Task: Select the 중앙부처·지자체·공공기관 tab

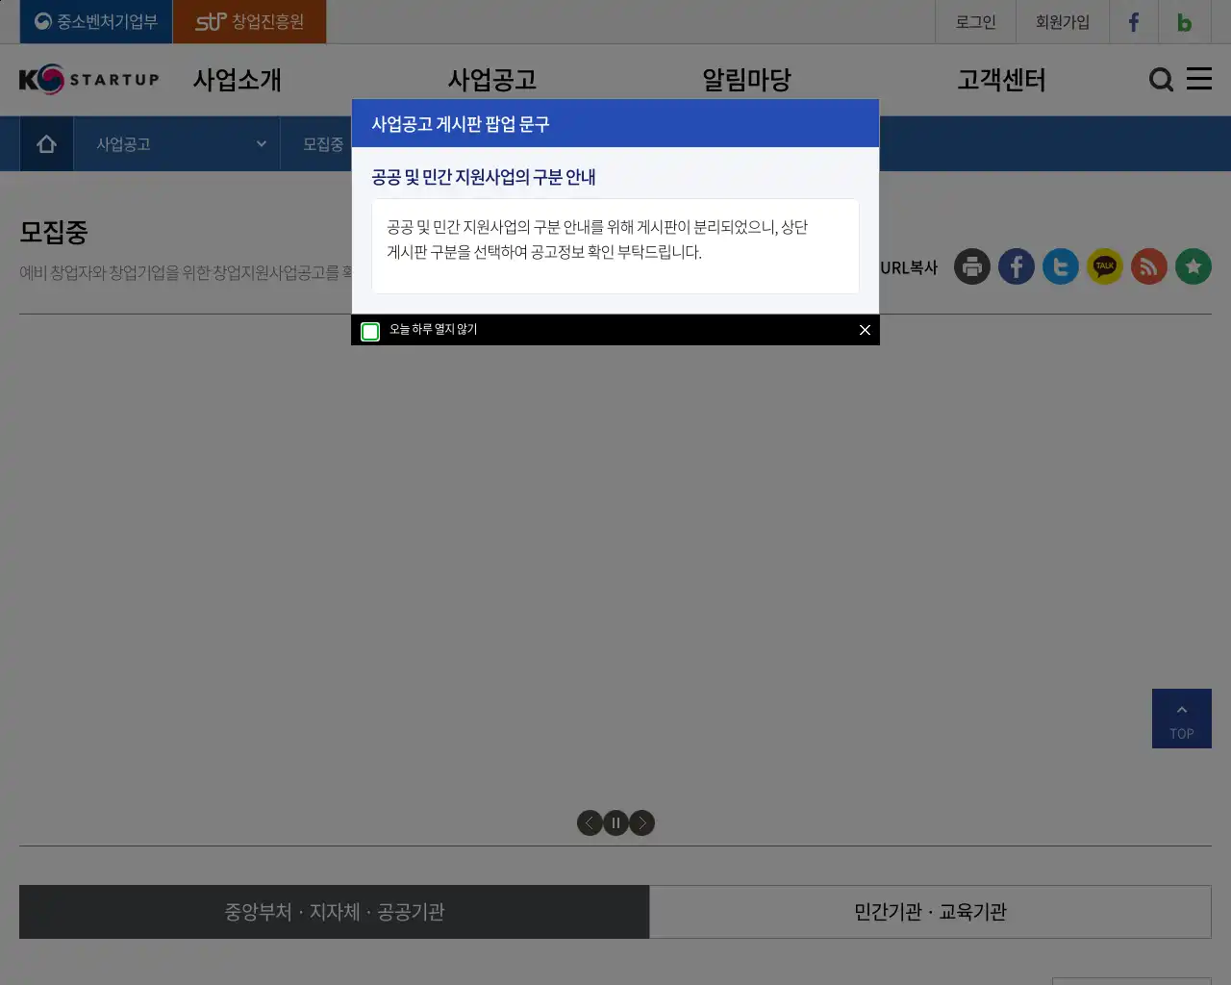Action: coord(334,912)
